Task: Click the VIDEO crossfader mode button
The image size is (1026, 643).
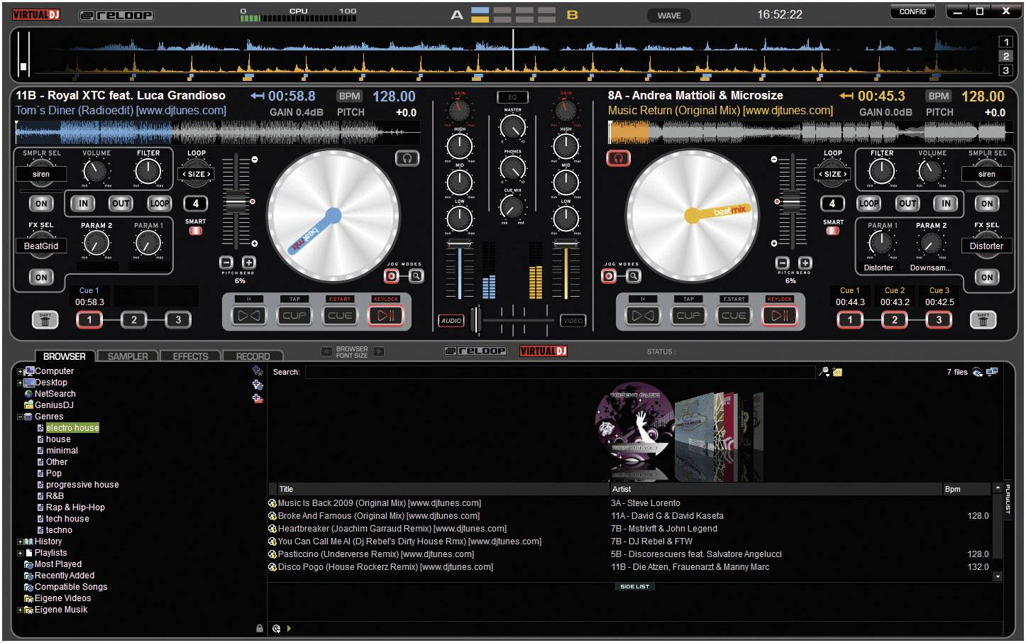Action: (573, 321)
